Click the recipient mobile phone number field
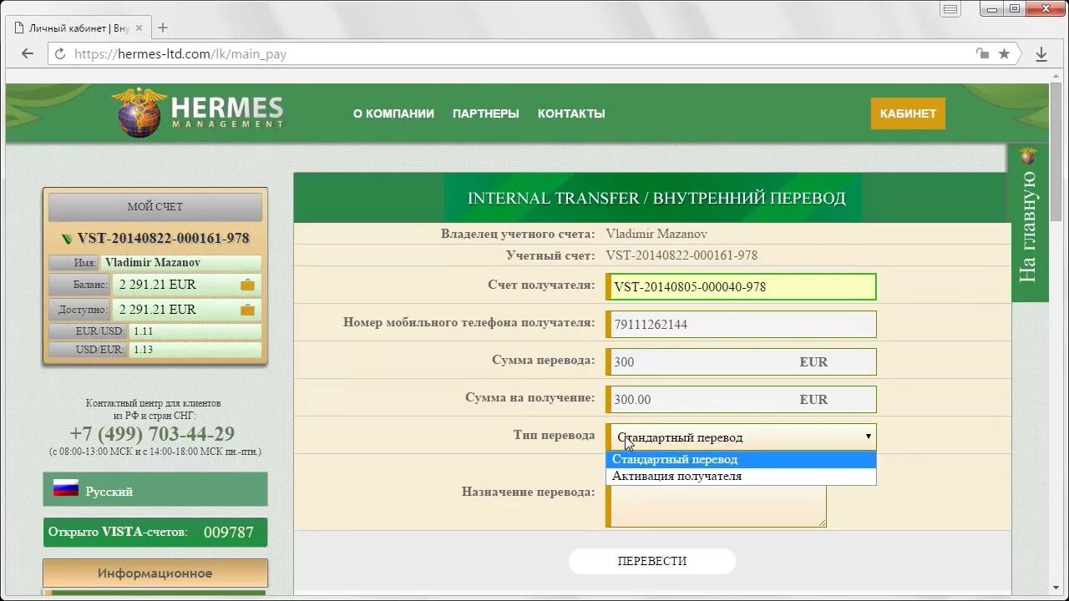The height and width of the screenshot is (601, 1069). click(x=742, y=324)
